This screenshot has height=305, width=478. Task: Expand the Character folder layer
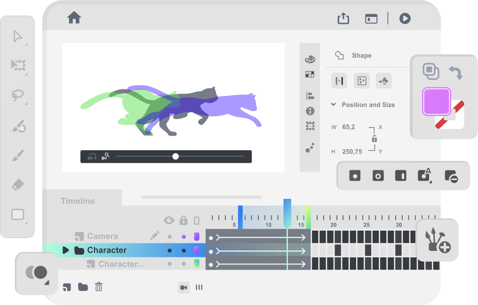[65, 250]
